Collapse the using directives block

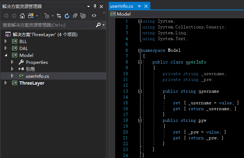(140, 21)
